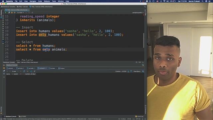Open the postgres.public schema selector
This screenshot has width=213, height=120.
pos(138,13)
